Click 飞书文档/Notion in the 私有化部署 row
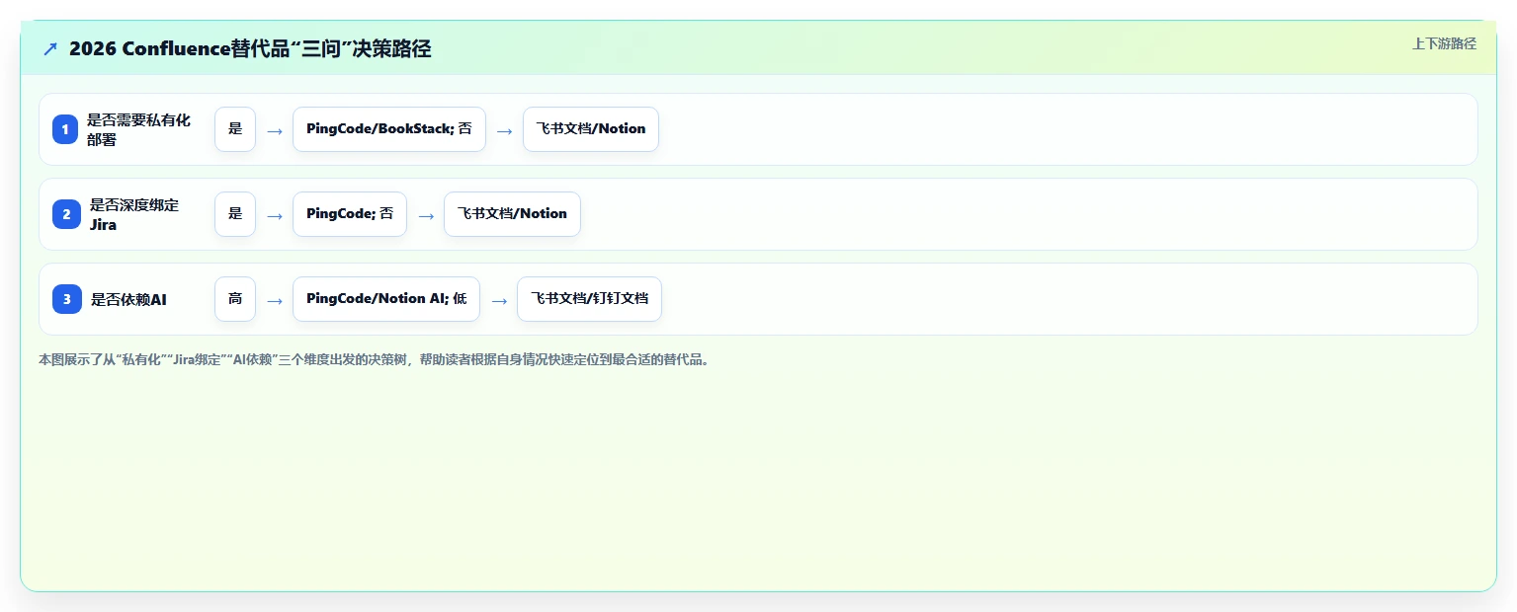Screen dimensions: 1517x612 [x=591, y=129]
